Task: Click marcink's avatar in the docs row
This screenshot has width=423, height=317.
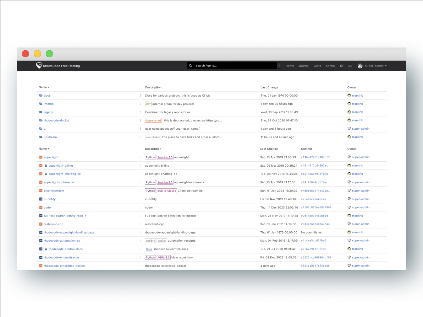Action: click(349, 95)
